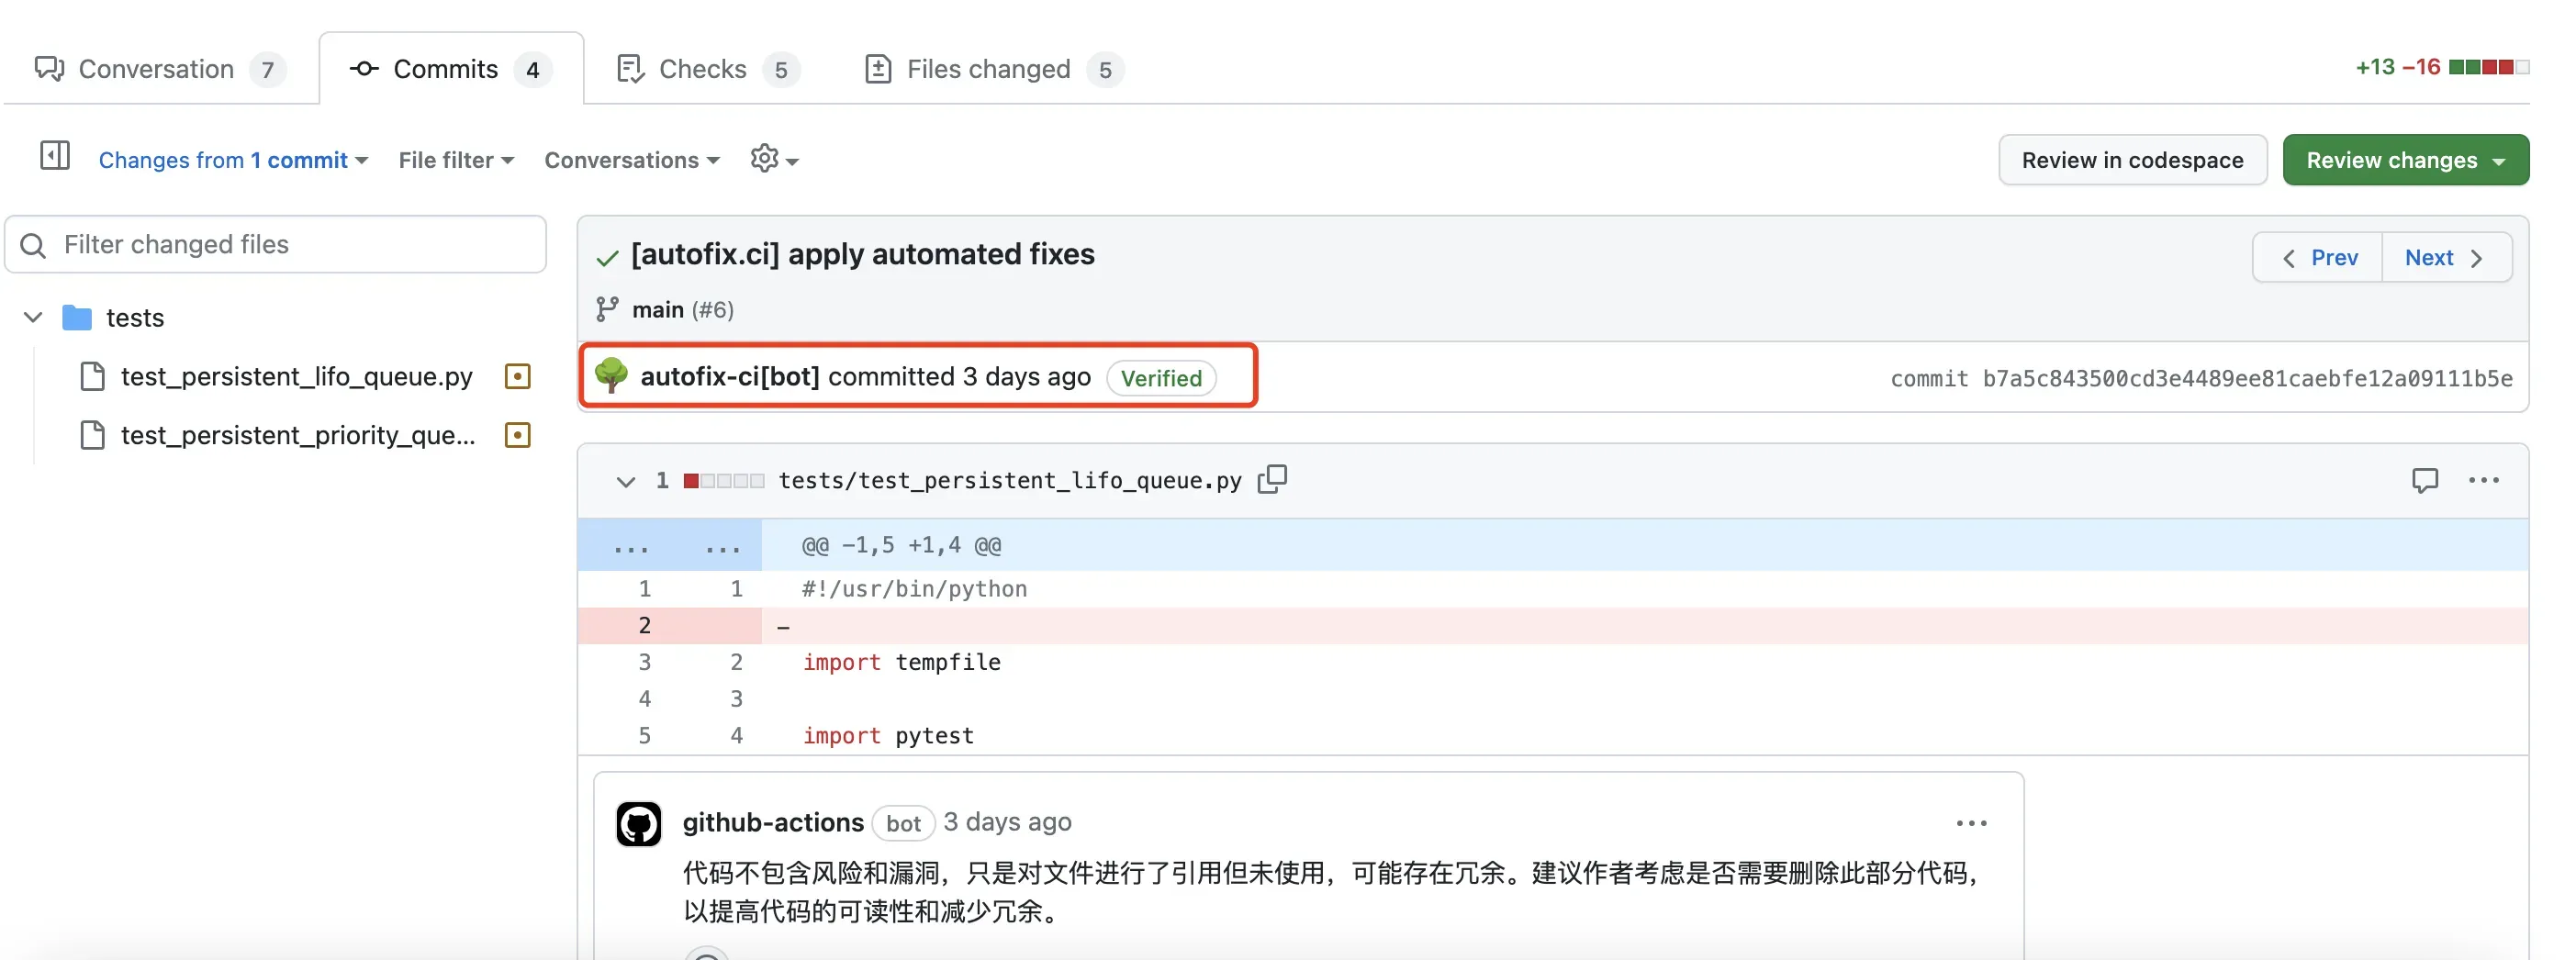
Task: Collapse the test_persistent_lifo_queue.py diff
Action: coord(626,481)
